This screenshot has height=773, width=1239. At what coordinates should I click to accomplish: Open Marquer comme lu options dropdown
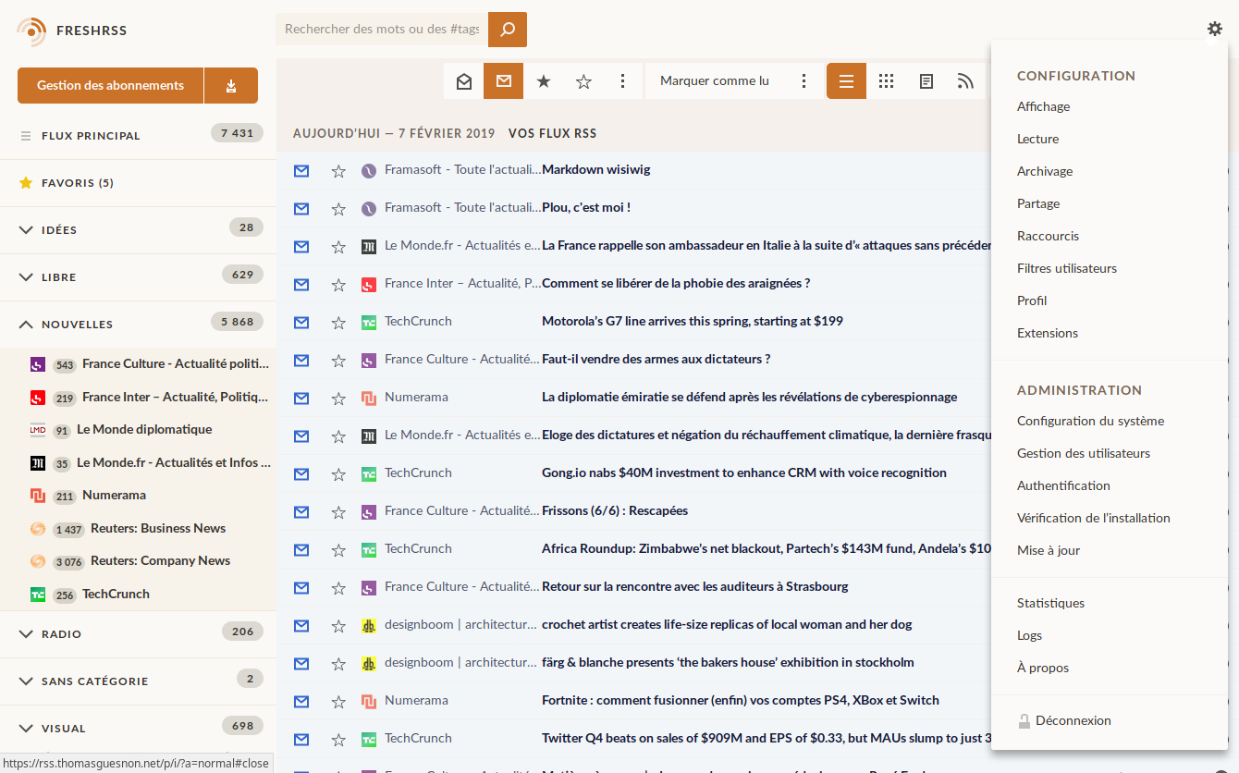click(x=804, y=80)
